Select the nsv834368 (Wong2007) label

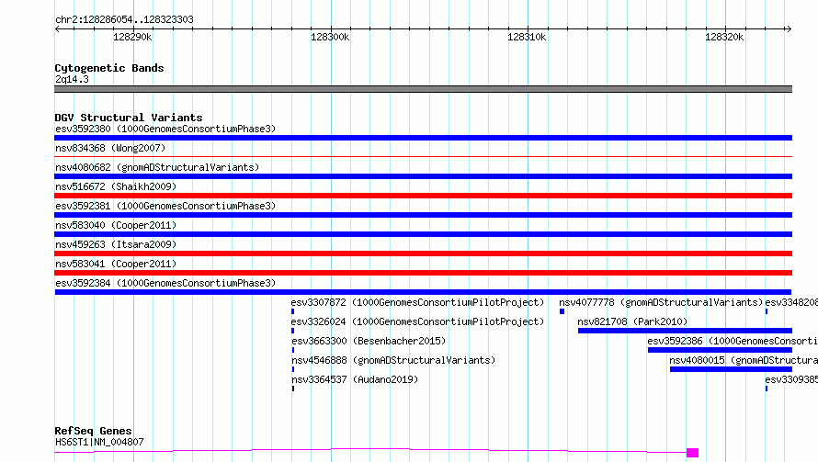coord(110,148)
